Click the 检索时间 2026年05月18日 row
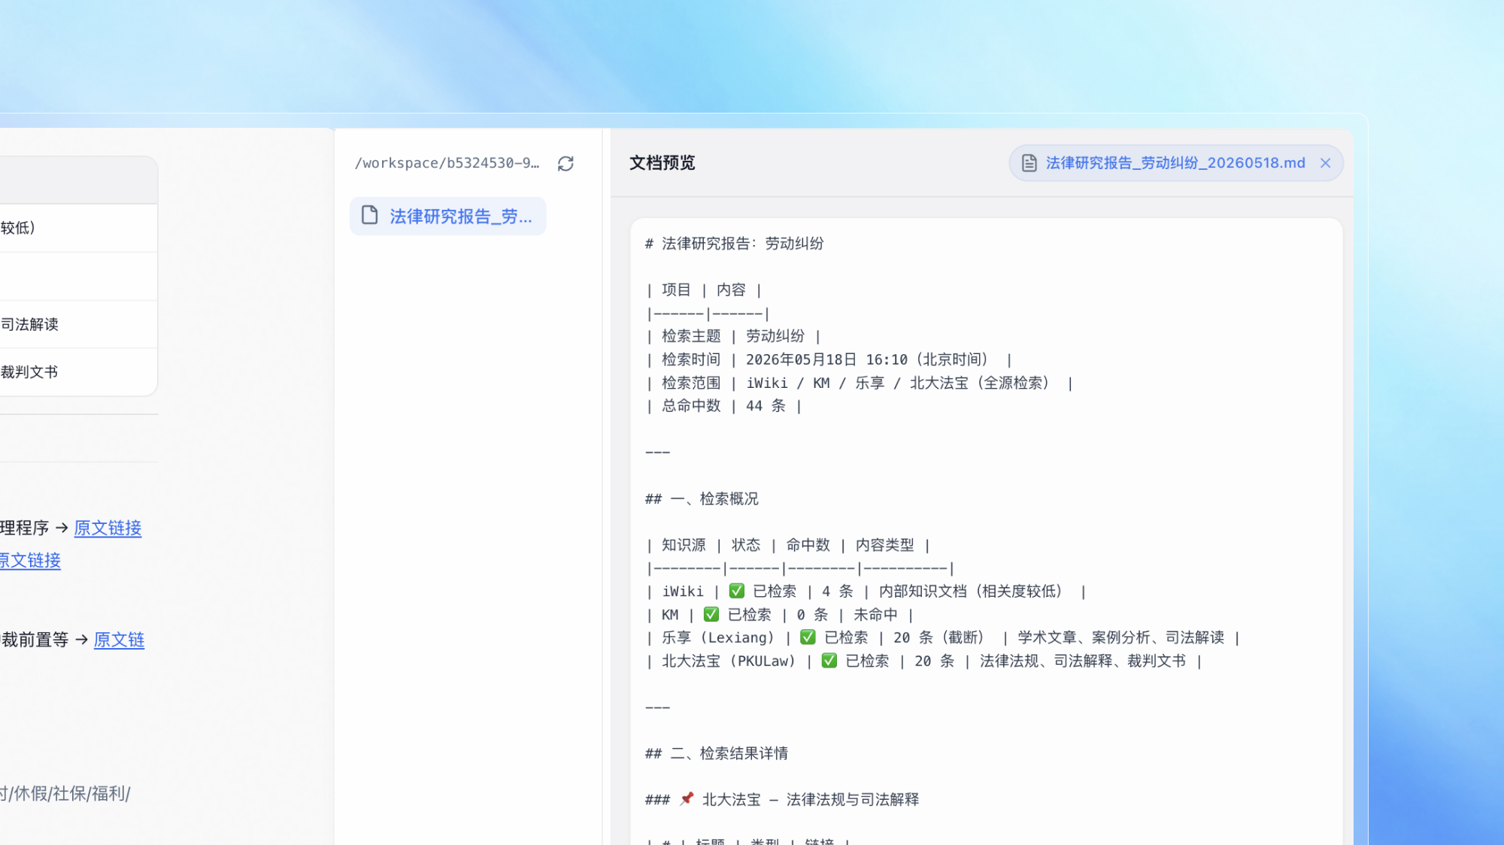1504x845 pixels. 828,360
